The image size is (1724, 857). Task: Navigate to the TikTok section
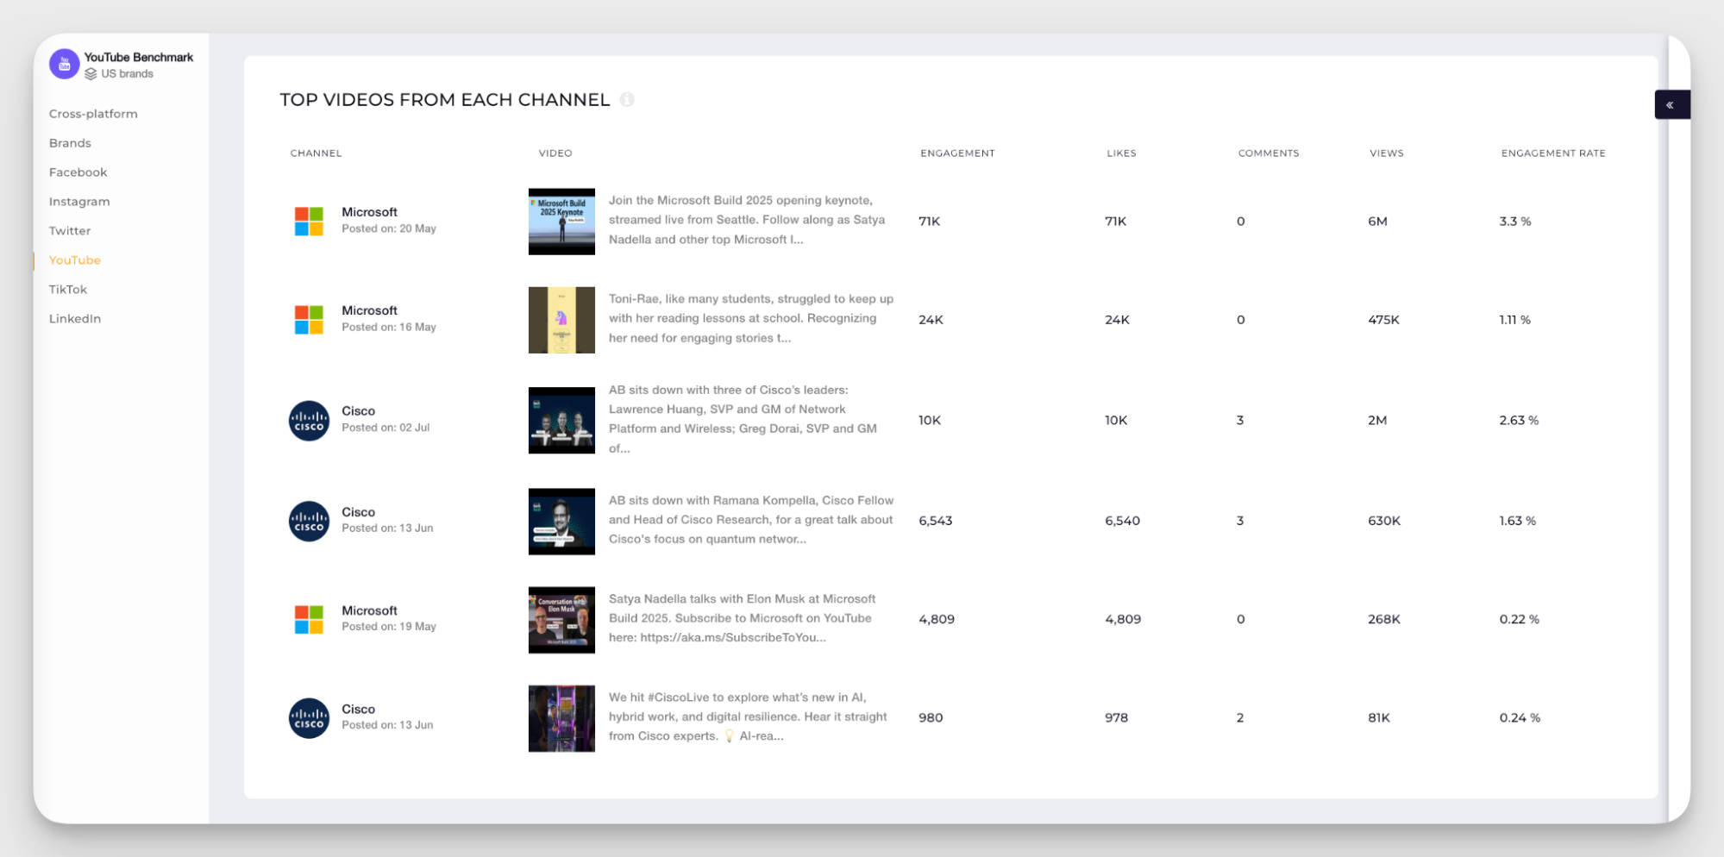pos(68,290)
